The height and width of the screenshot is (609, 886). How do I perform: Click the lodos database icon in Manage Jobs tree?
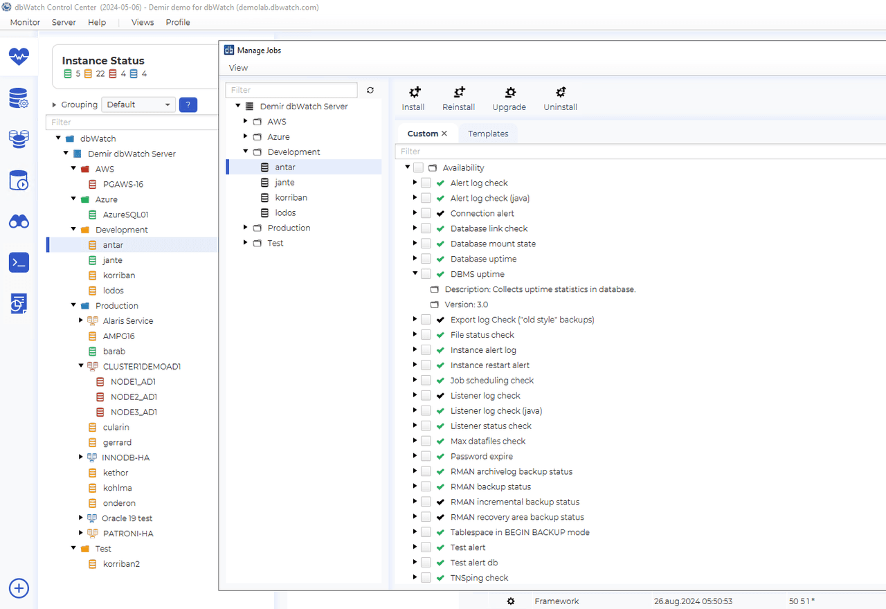pos(264,212)
